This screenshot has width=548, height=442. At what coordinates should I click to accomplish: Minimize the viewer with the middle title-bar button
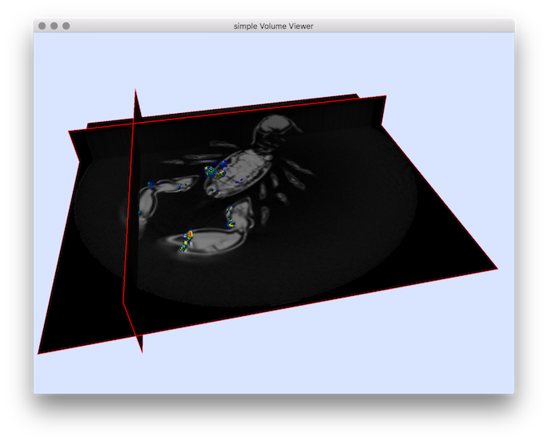coord(54,26)
